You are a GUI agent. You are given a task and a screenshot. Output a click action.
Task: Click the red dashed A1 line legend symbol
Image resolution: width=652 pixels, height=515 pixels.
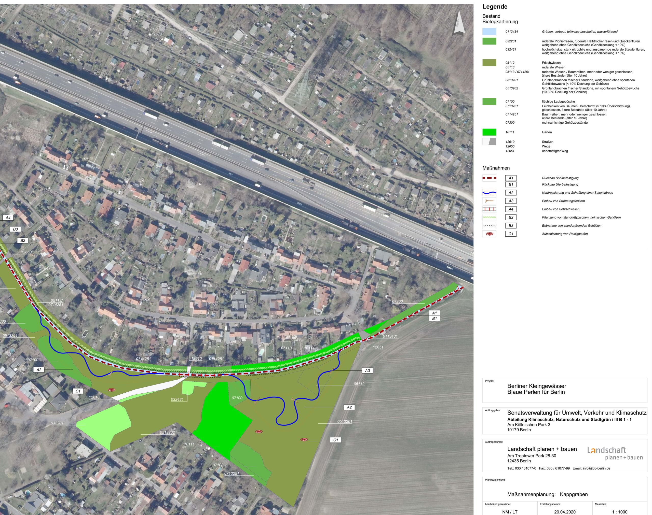coord(489,178)
